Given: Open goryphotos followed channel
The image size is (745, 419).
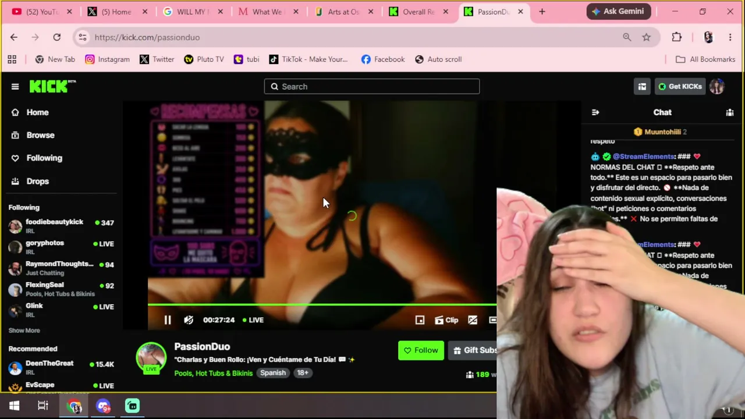Looking at the screenshot, I should 61,247.
